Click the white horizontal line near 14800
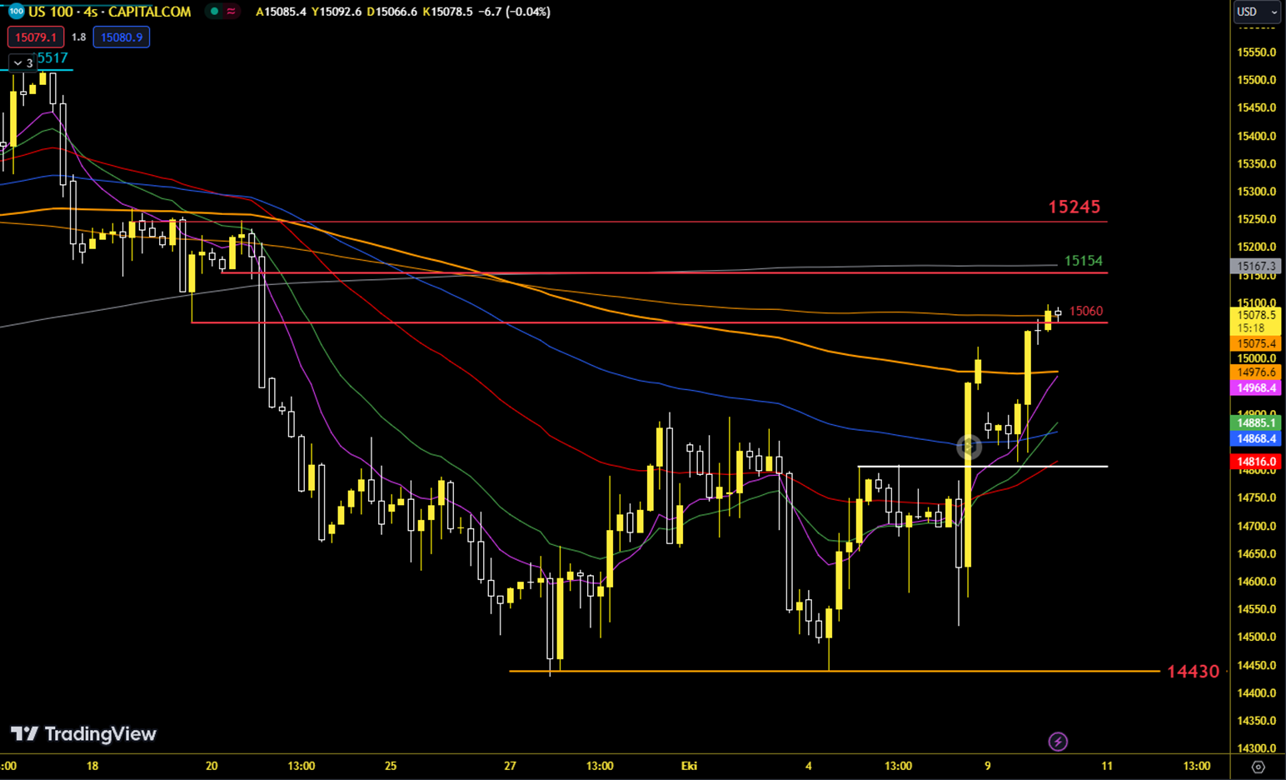This screenshot has width=1286, height=780. pyautogui.click(x=983, y=467)
